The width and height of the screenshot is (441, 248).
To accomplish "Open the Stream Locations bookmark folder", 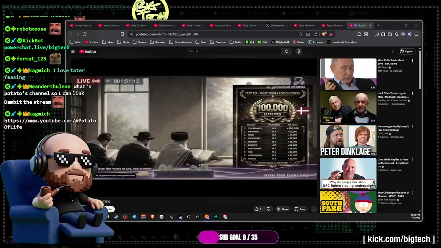I will click(181, 42).
